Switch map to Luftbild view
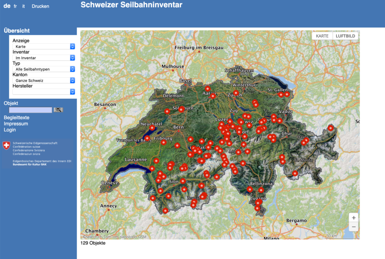The width and height of the screenshot is (385, 259). tap(346, 36)
